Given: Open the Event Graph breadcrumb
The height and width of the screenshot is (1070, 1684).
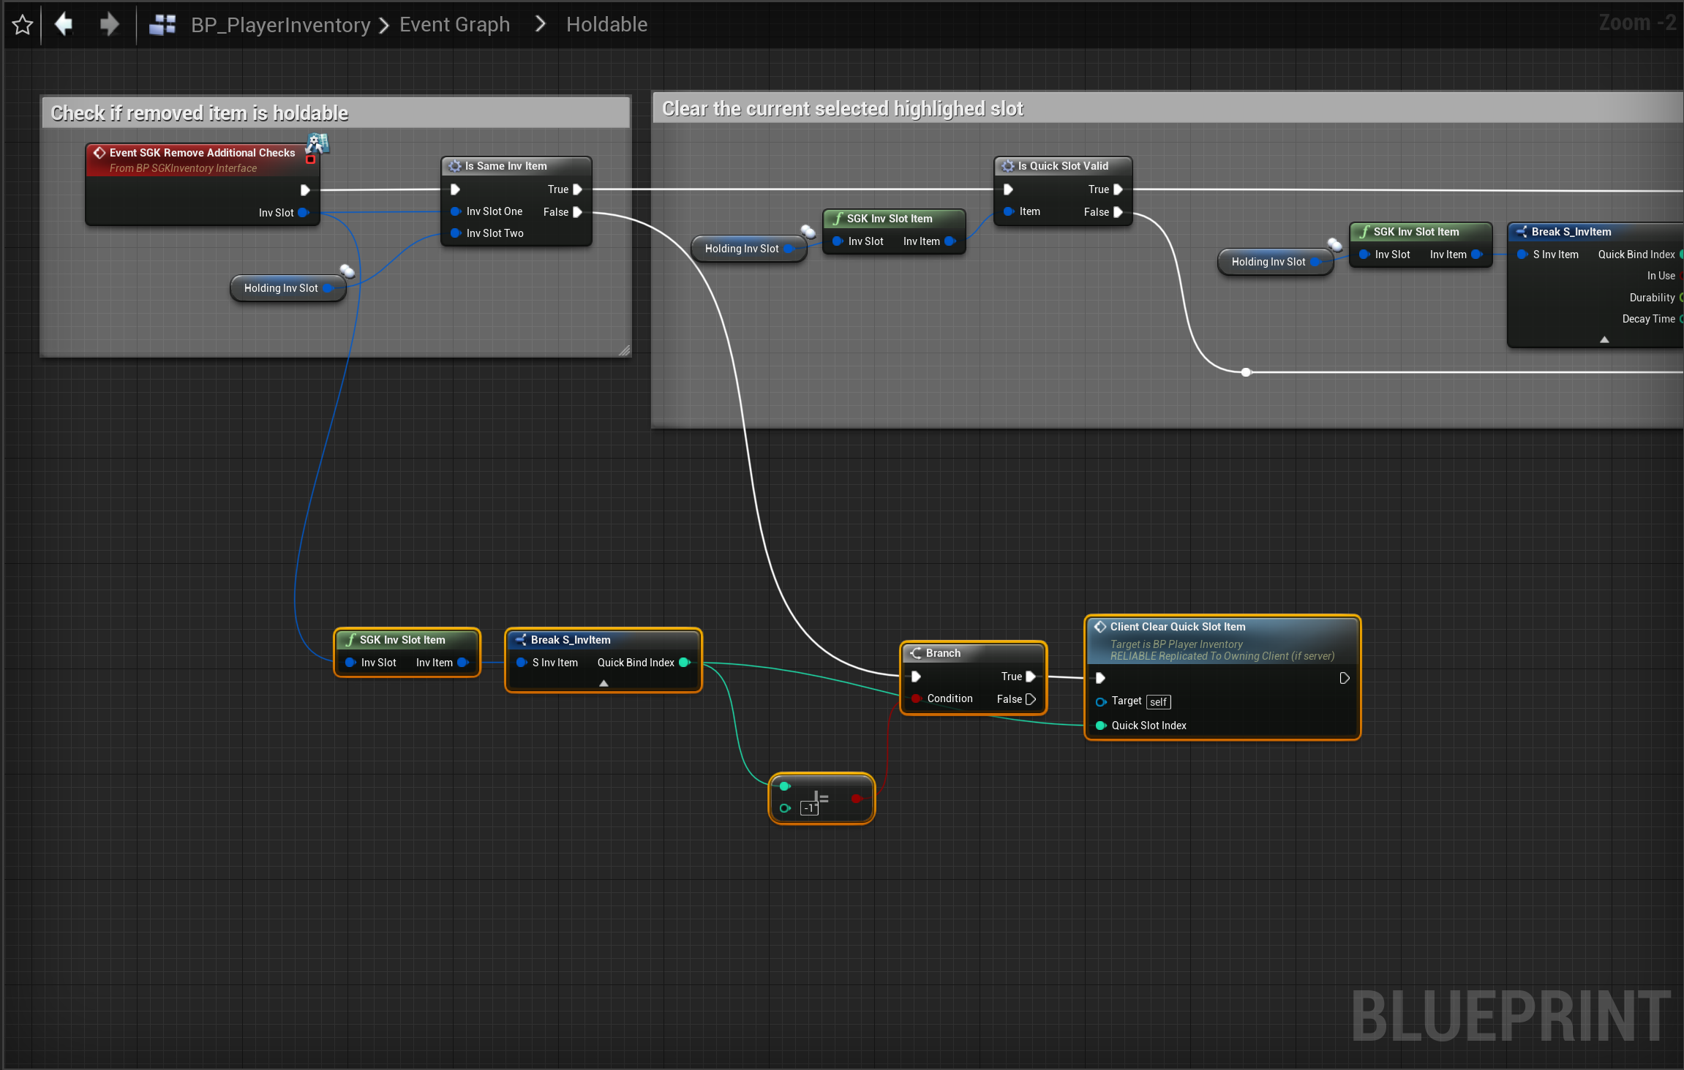Looking at the screenshot, I should (454, 25).
